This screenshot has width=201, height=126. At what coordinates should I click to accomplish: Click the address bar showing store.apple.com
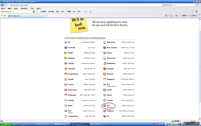86,5
